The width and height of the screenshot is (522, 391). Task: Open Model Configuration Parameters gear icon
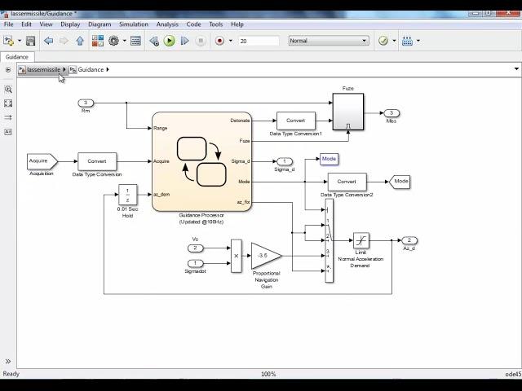tap(114, 41)
